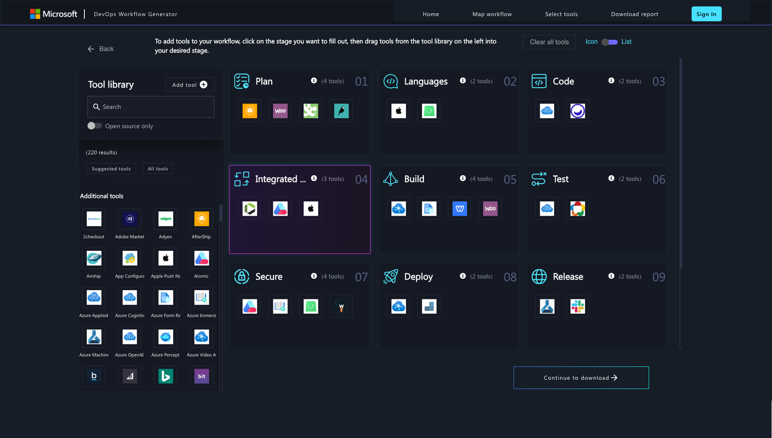Select the Azure ML icon in Release stage
This screenshot has width=772, height=438.
coord(547,306)
